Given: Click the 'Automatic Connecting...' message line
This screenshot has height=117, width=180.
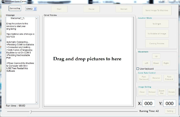Looking at the screenshot, I should tap(18, 42).
